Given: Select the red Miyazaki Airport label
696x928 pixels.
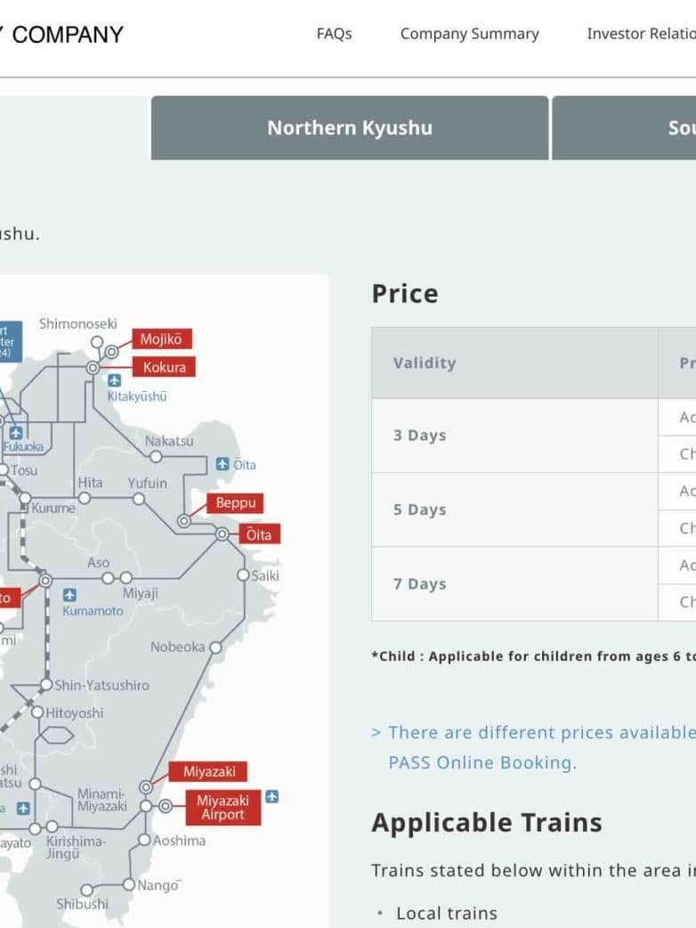Looking at the screenshot, I should click(223, 808).
